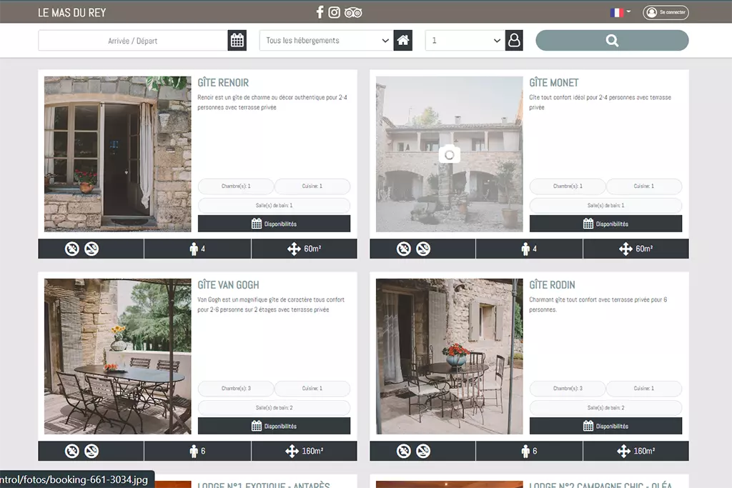Click the first crossed-out rule icon under Gîte Renoir

pyautogui.click(x=72, y=249)
